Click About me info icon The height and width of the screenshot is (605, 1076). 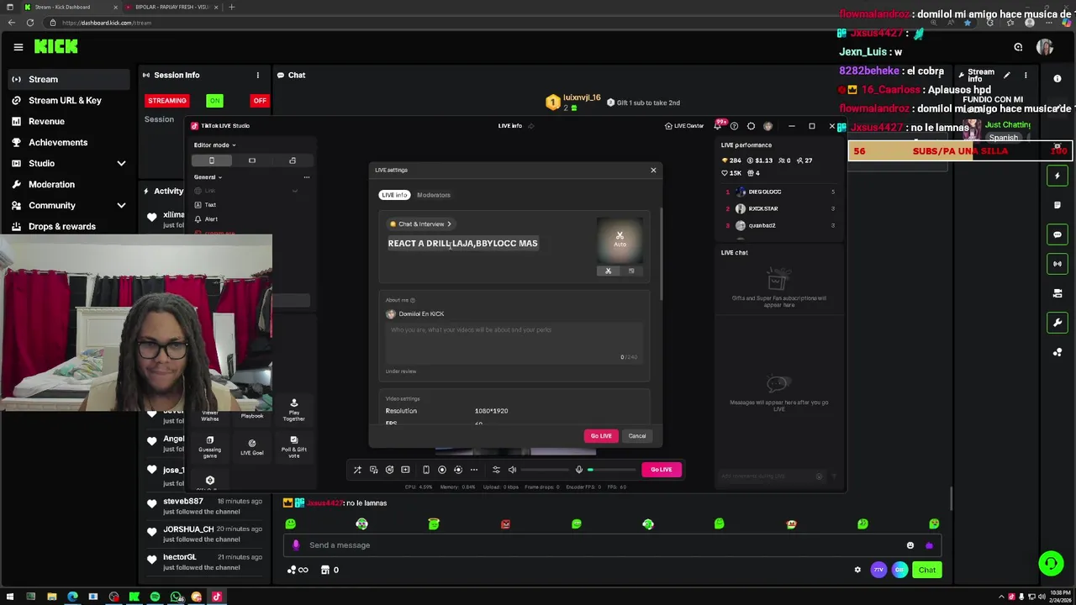click(413, 300)
